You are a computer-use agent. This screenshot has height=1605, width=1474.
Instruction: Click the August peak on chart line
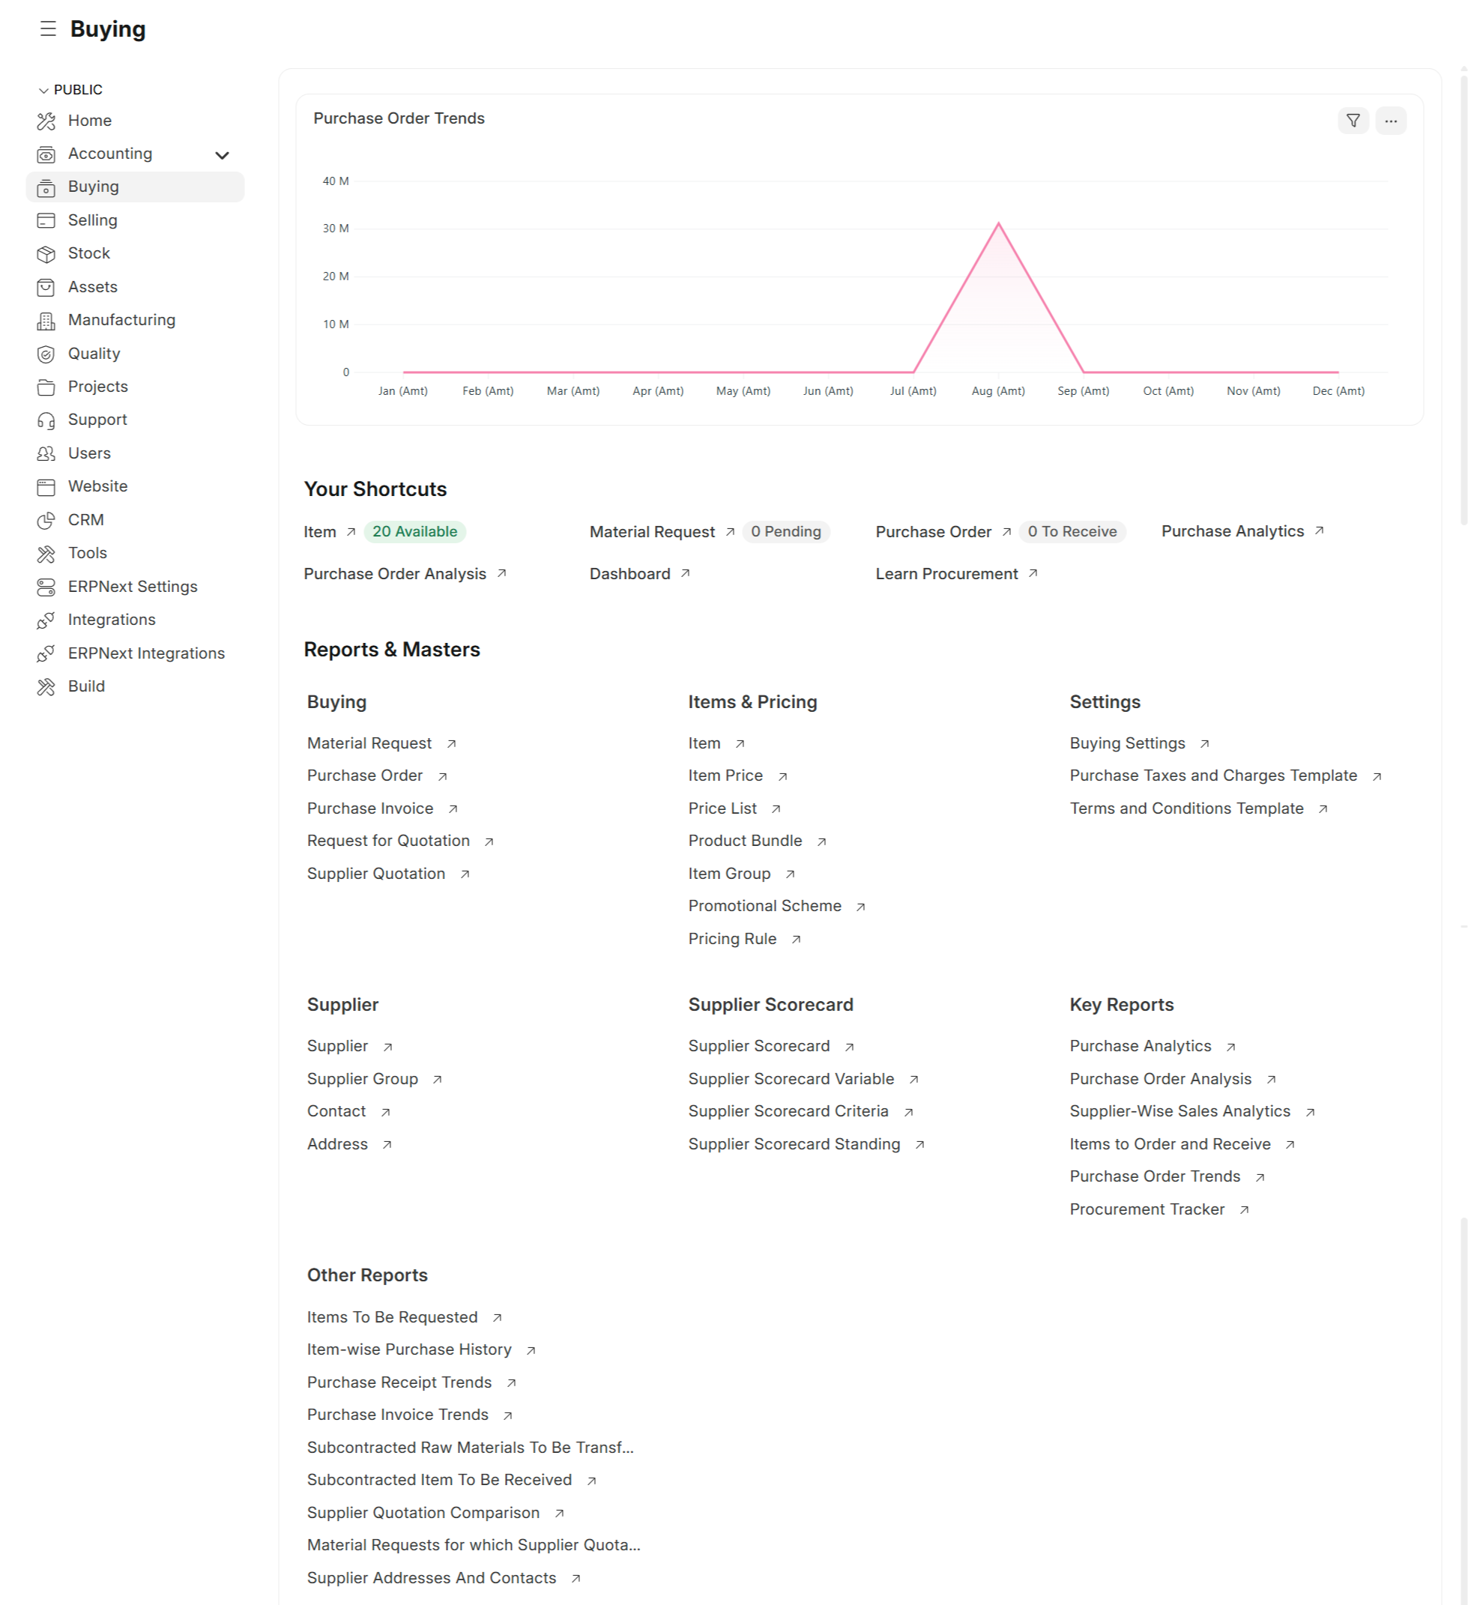click(x=998, y=224)
